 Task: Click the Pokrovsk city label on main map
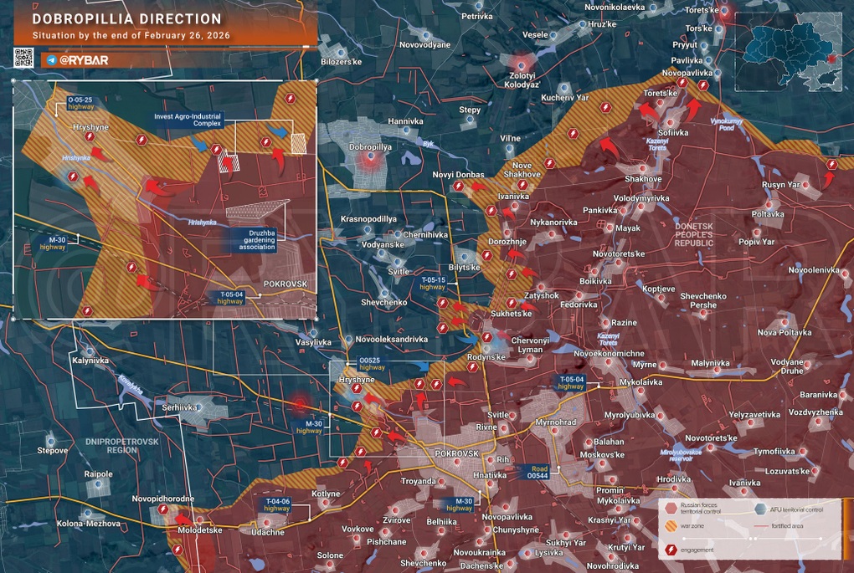(x=456, y=453)
